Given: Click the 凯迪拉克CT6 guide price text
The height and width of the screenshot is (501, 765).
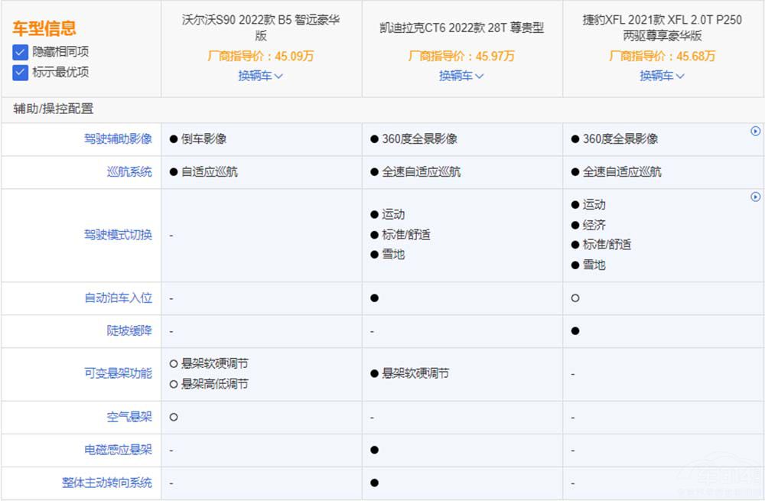Looking at the screenshot, I should click(x=461, y=55).
